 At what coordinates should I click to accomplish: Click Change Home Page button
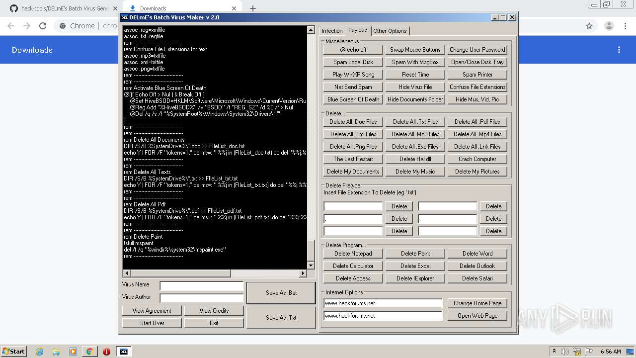tap(477, 303)
